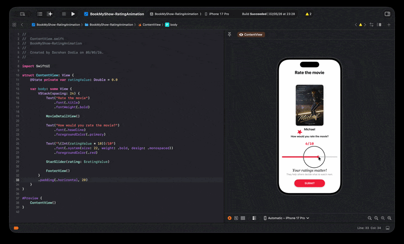Click 'Rate the movie' title in preview
The image size is (404, 244).
(x=310, y=73)
